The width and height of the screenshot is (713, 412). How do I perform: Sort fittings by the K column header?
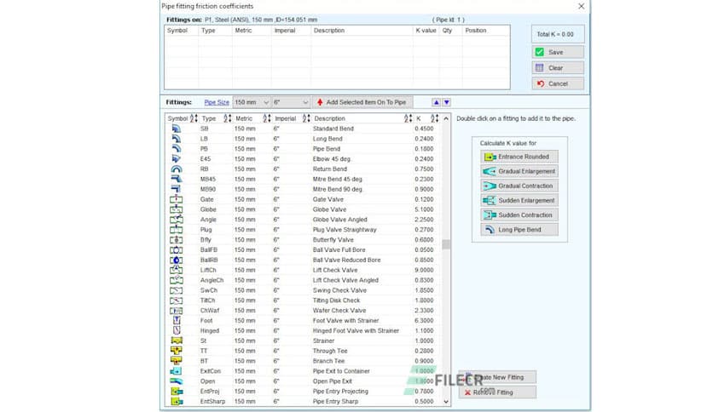(418, 118)
